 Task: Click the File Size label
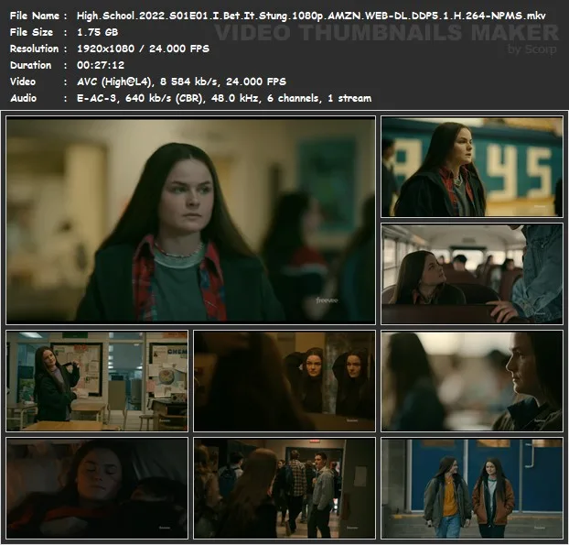click(x=31, y=32)
